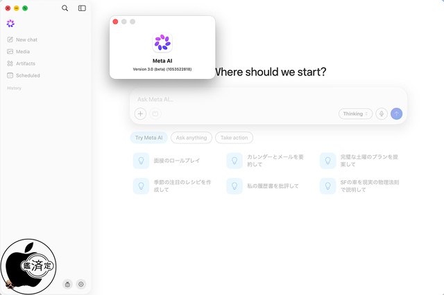444x295 pixels.
Task: Send the message with the arrow button
Action: click(x=396, y=114)
